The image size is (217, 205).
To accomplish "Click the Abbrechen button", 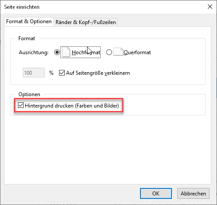I will pyautogui.click(x=193, y=193).
